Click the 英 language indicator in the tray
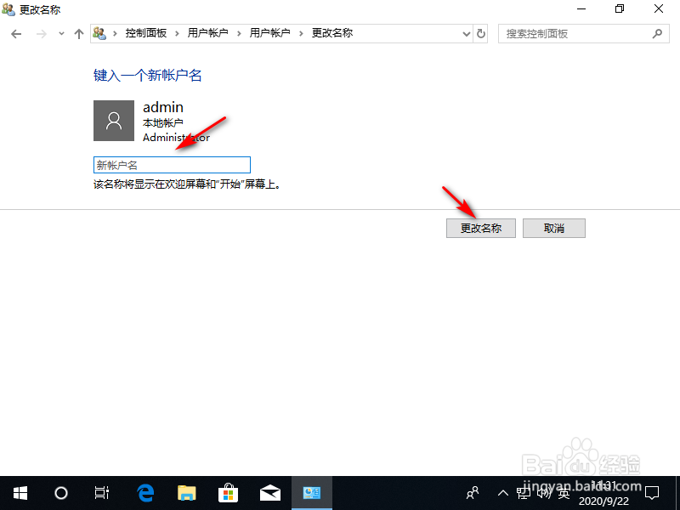 (563, 493)
